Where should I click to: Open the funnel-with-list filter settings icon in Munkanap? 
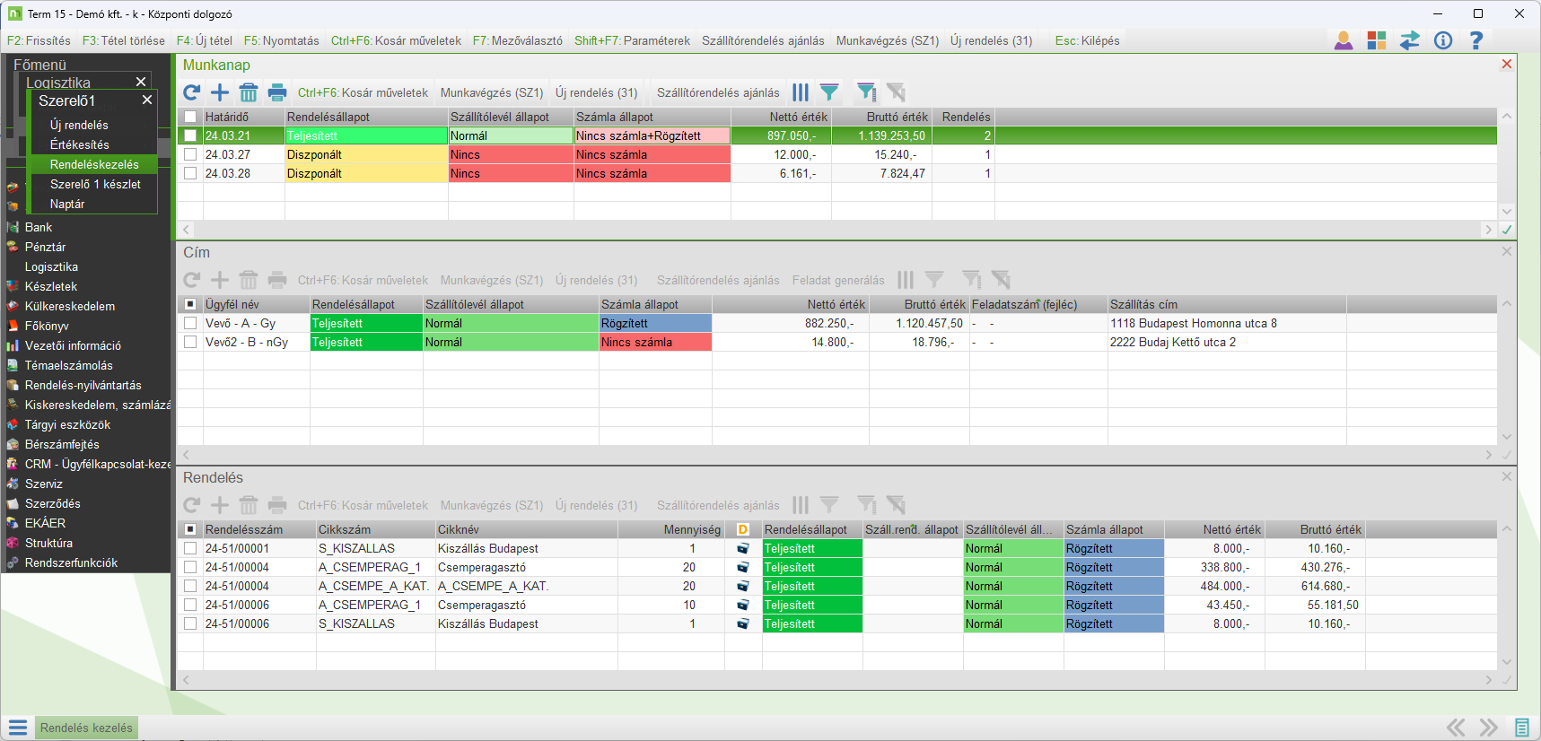coord(866,92)
